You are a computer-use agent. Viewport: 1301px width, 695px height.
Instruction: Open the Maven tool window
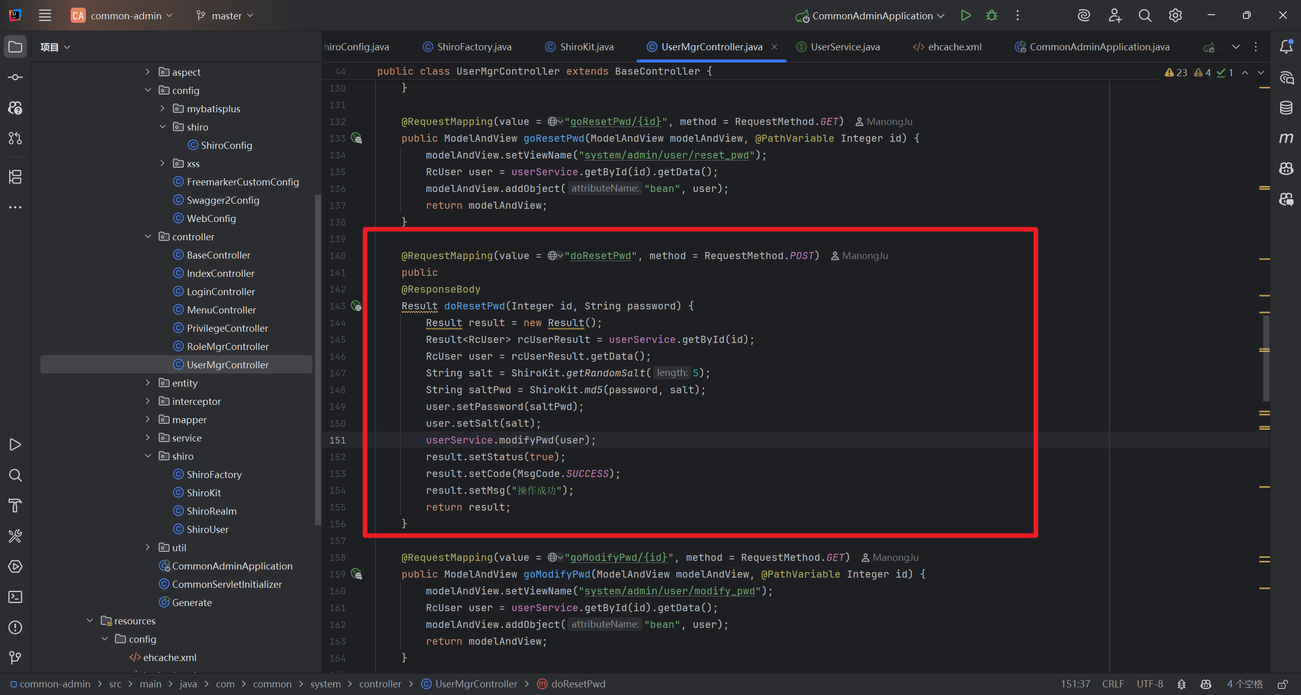pos(1286,138)
